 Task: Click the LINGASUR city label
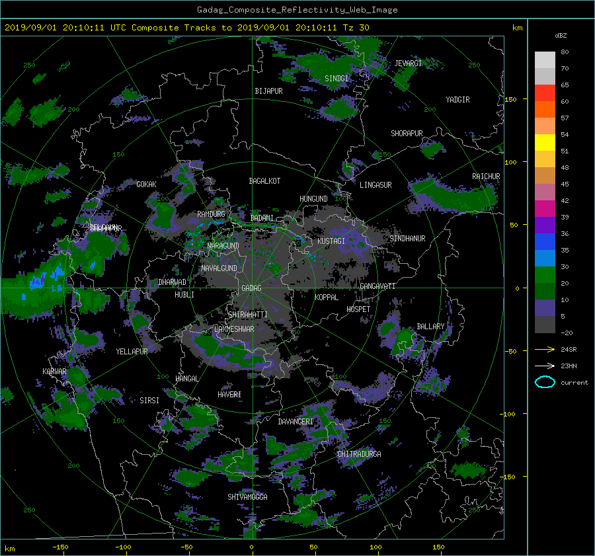pos(376,185)
